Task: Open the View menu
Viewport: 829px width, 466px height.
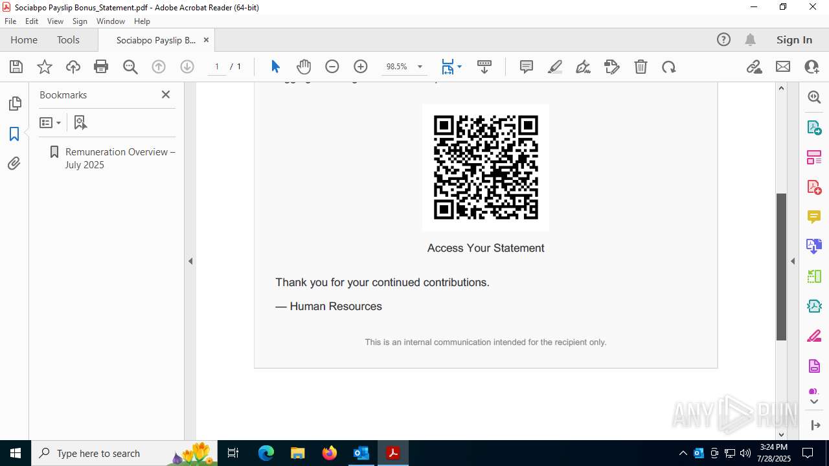Action: point(55,21)
